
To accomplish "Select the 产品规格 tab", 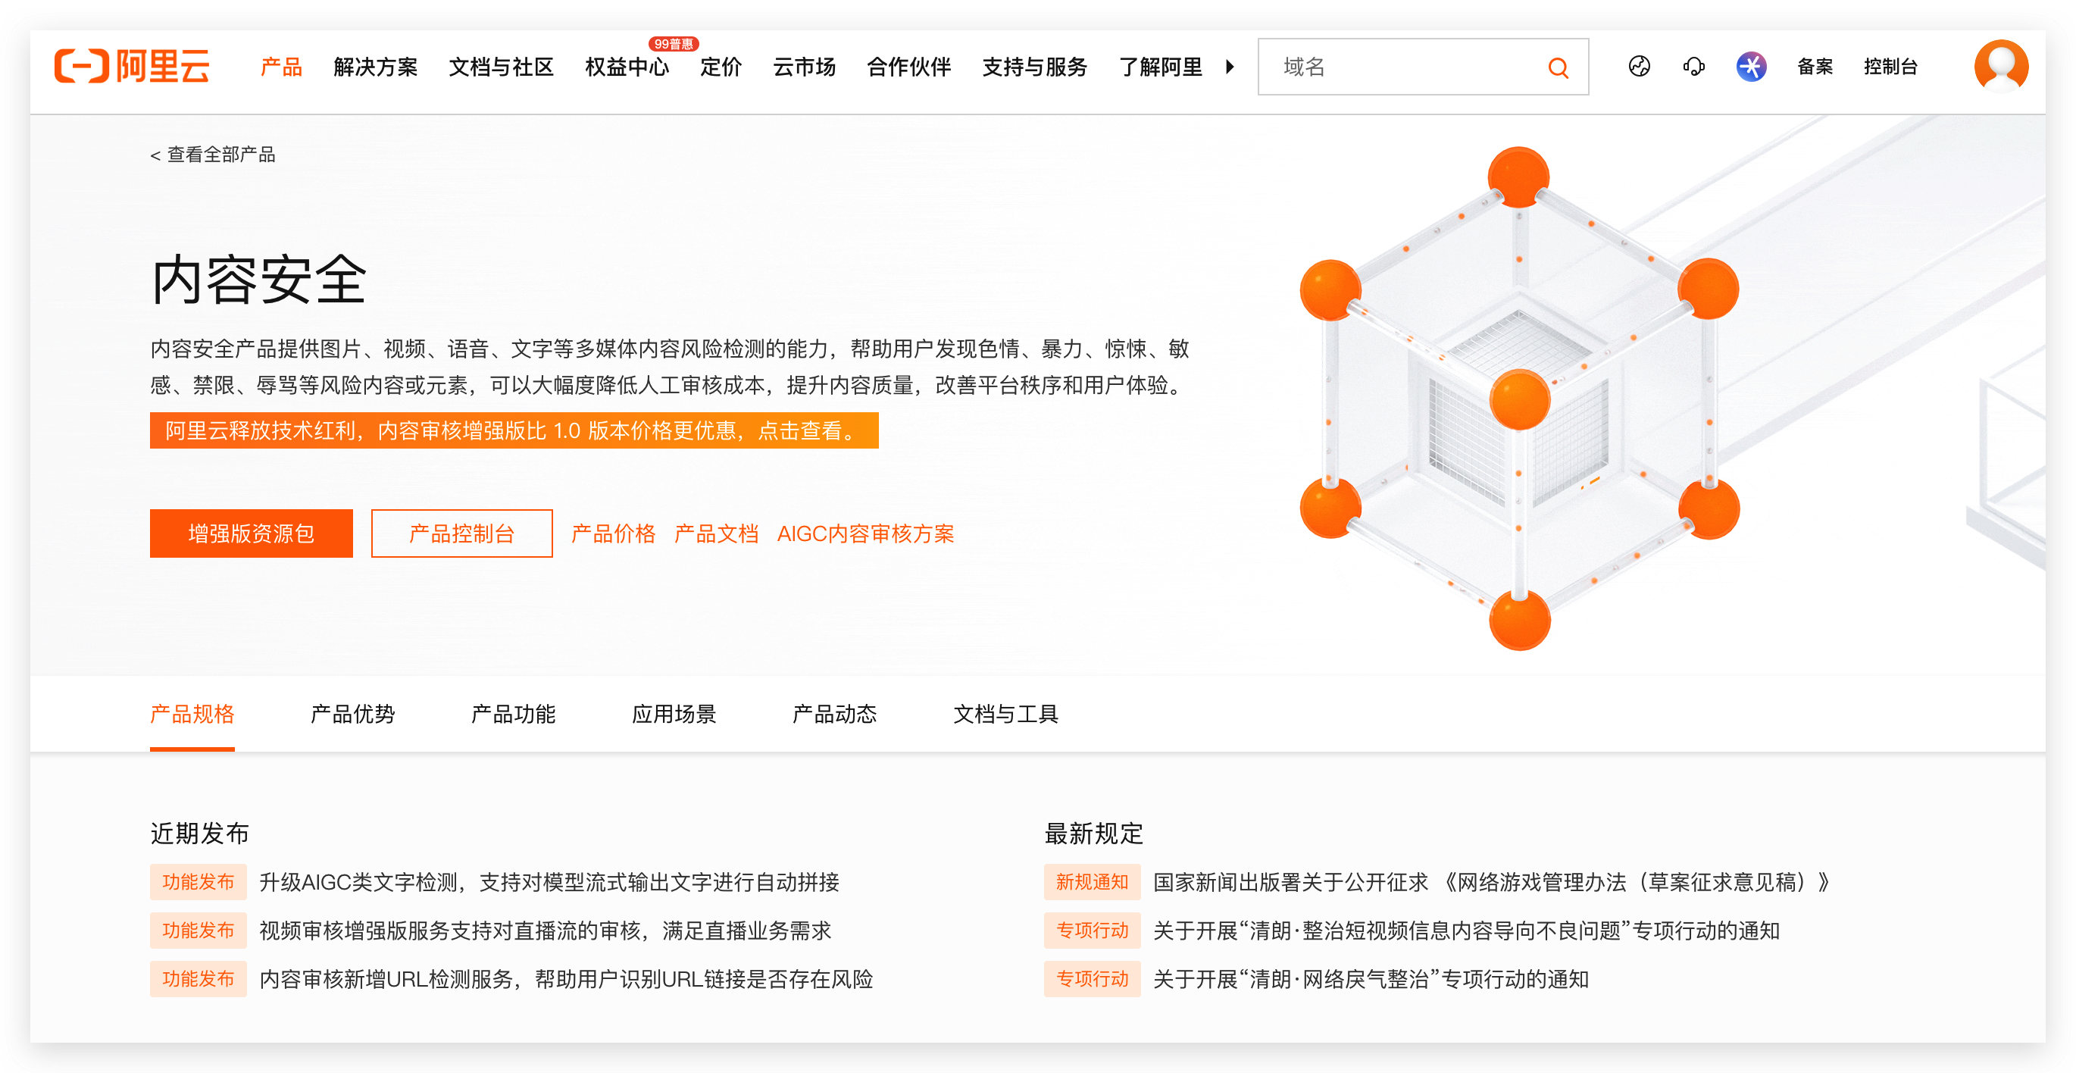I will 192,715.
